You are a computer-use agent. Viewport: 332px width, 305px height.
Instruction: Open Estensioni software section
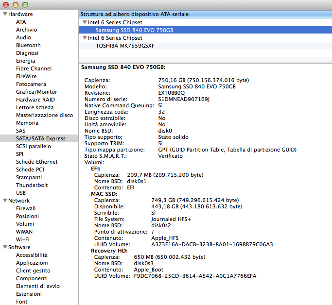click(29, 294)
